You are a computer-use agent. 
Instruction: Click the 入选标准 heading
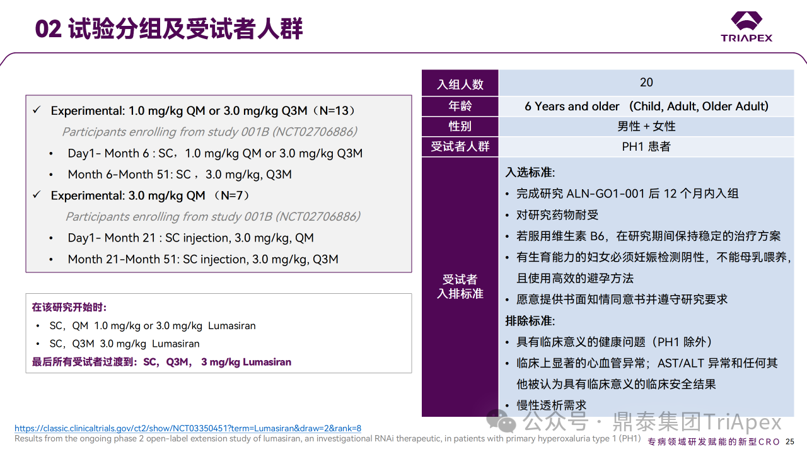pyautogui.click(x=530, y=172)
